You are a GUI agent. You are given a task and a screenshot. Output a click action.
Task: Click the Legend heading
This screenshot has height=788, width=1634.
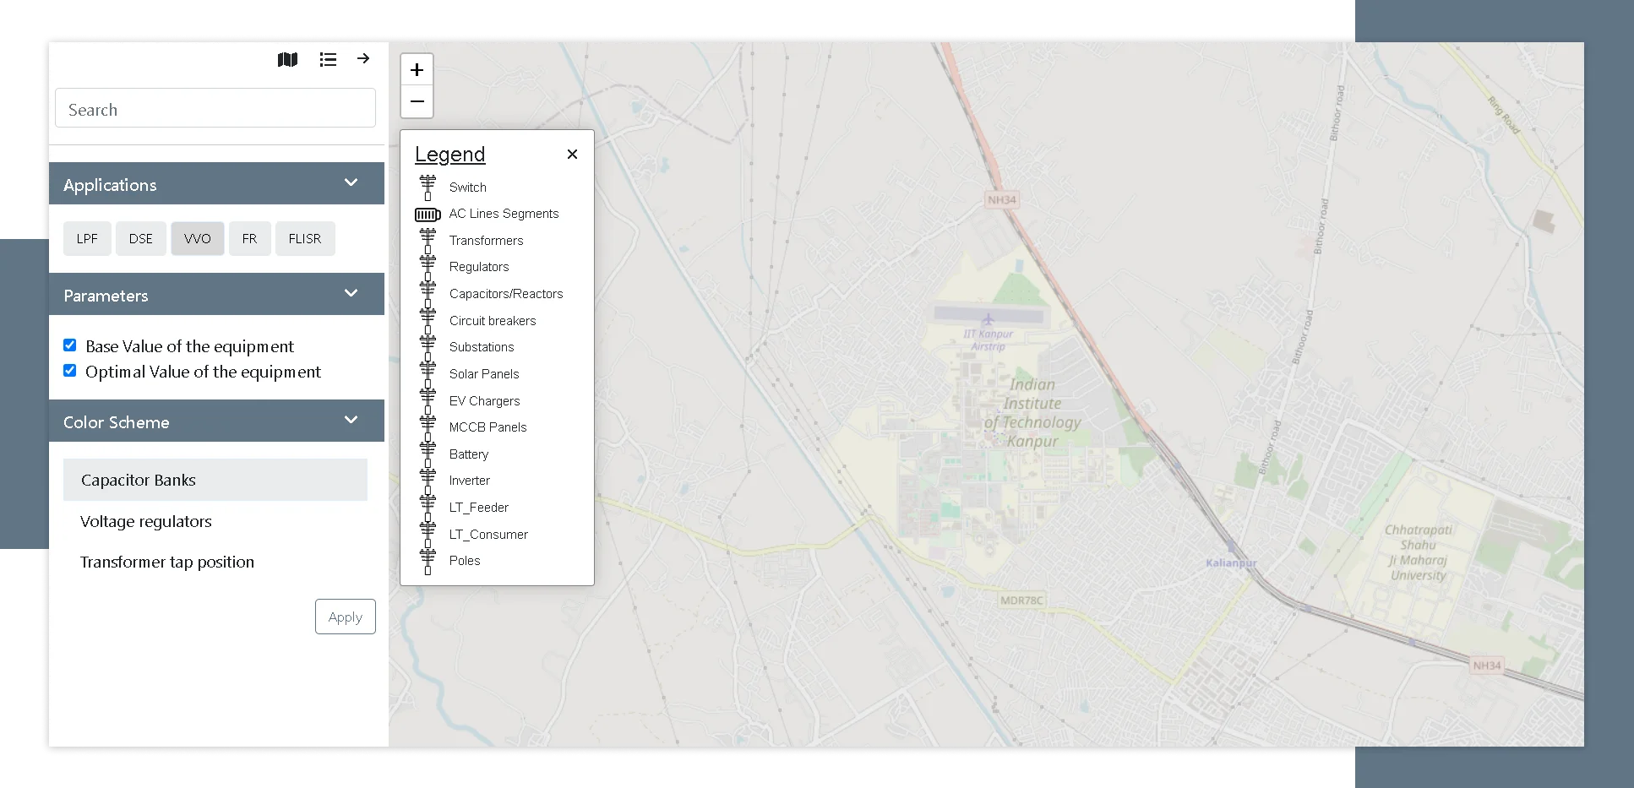(x=450, y=154)
